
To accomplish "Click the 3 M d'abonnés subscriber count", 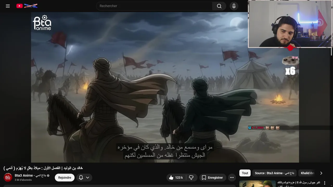I will point(23,180).
